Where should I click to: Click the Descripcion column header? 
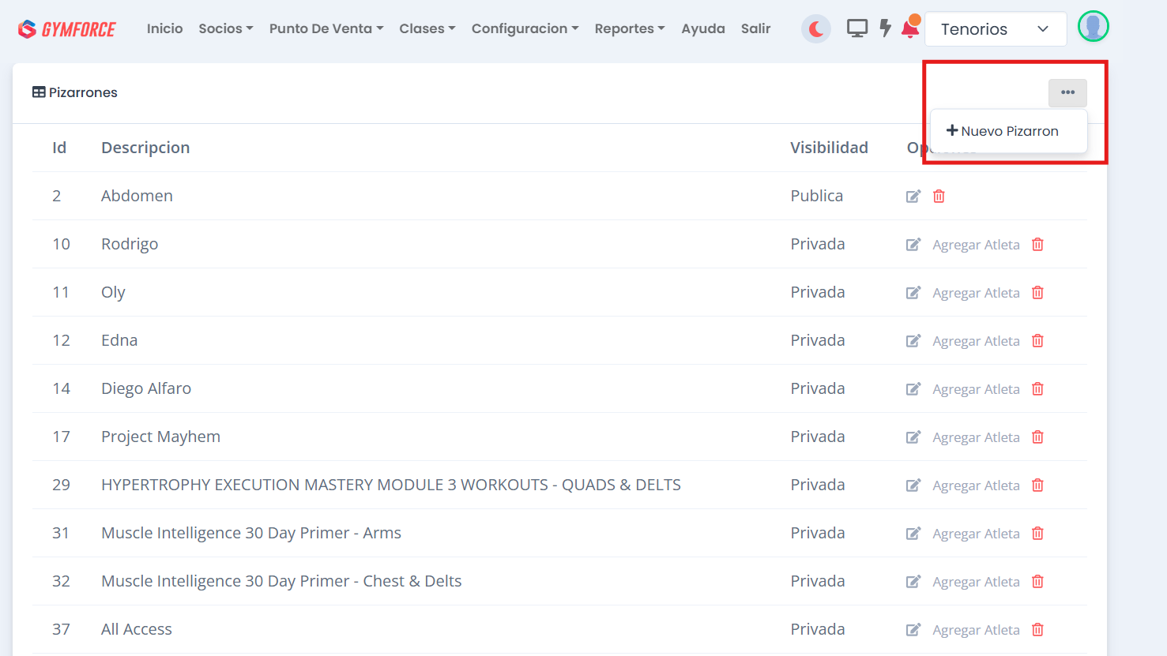[x=145, y=148]
